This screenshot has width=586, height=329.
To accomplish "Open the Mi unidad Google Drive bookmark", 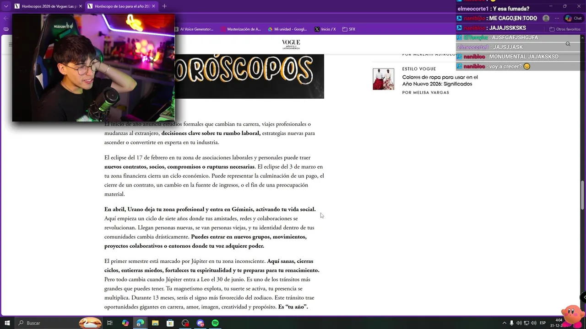I will [288, 29].
